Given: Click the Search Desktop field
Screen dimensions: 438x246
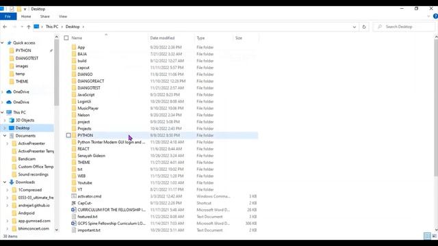Looking at the screenshot, I should coord(404,27).
